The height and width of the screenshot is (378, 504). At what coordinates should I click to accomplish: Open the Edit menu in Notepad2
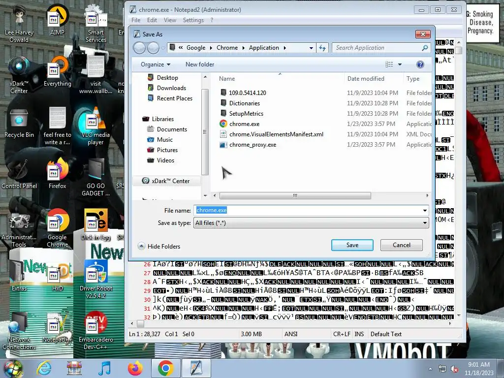(x=152, y=20)
